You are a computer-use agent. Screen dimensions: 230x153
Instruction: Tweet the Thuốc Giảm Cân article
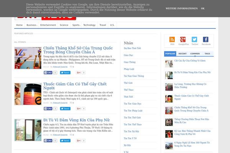[x=65, y=109]
